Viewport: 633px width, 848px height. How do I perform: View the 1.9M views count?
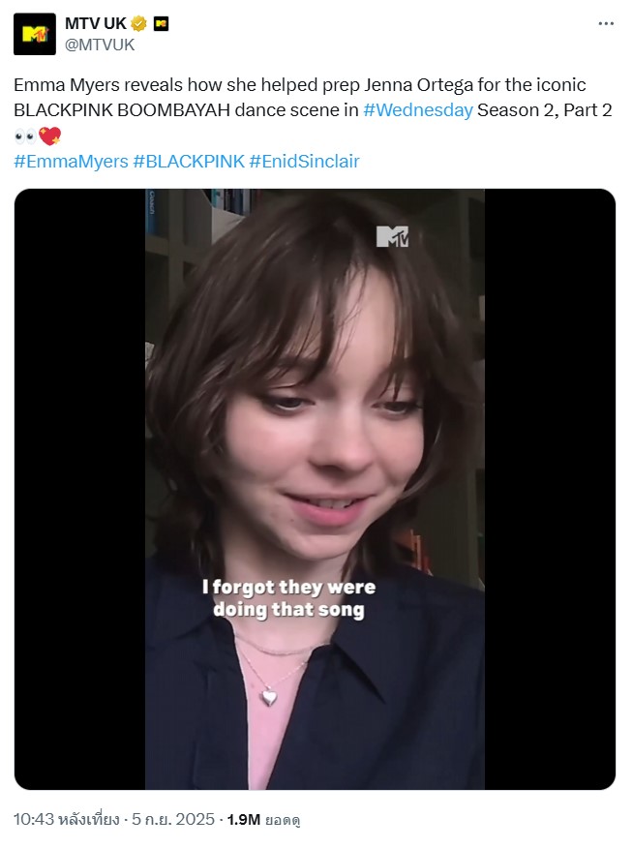pyautogui.click(x=264, y=820)
